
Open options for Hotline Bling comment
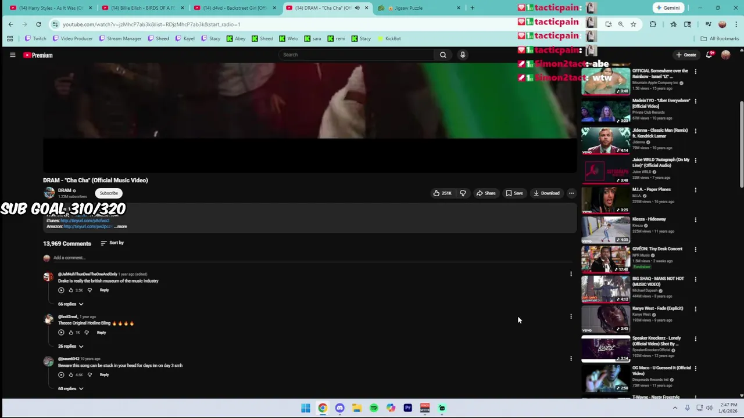coord(571,316)
